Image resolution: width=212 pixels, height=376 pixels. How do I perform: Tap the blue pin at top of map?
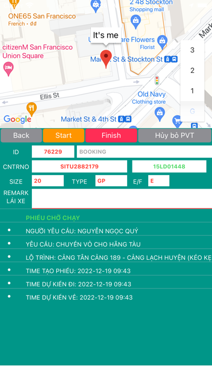[96, 6]
